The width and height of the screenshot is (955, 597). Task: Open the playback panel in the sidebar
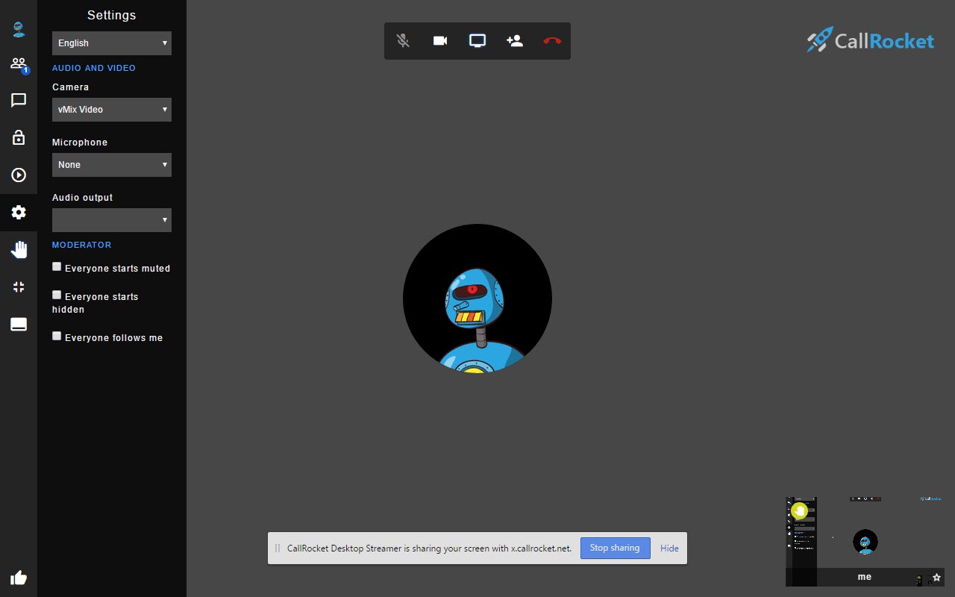pos(18,175)
